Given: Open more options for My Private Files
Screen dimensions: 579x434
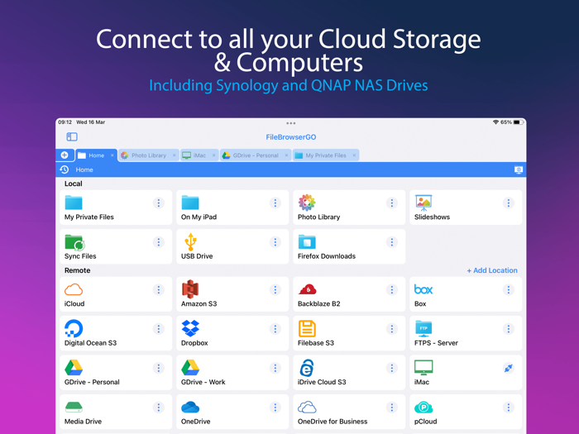Looking at the screenshot, I should (159, 203).
